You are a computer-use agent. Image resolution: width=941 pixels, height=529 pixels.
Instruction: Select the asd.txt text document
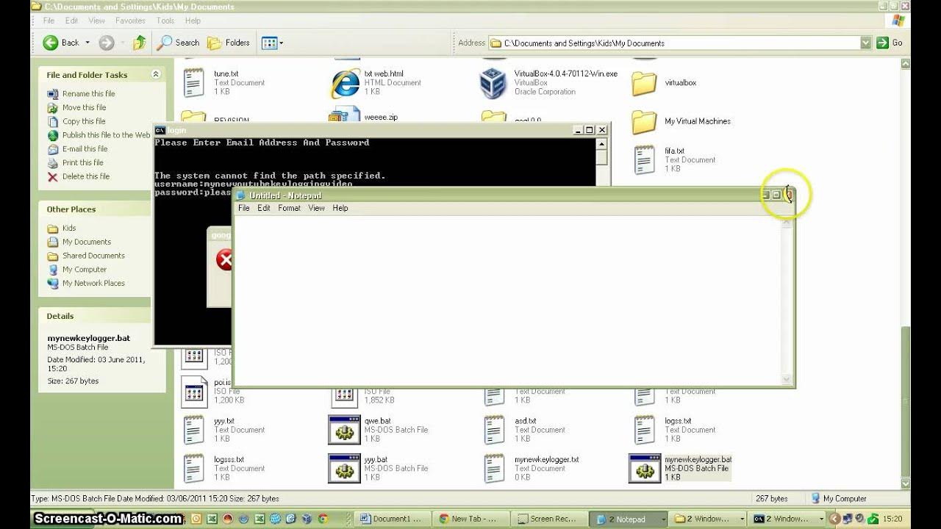(494, 430)
